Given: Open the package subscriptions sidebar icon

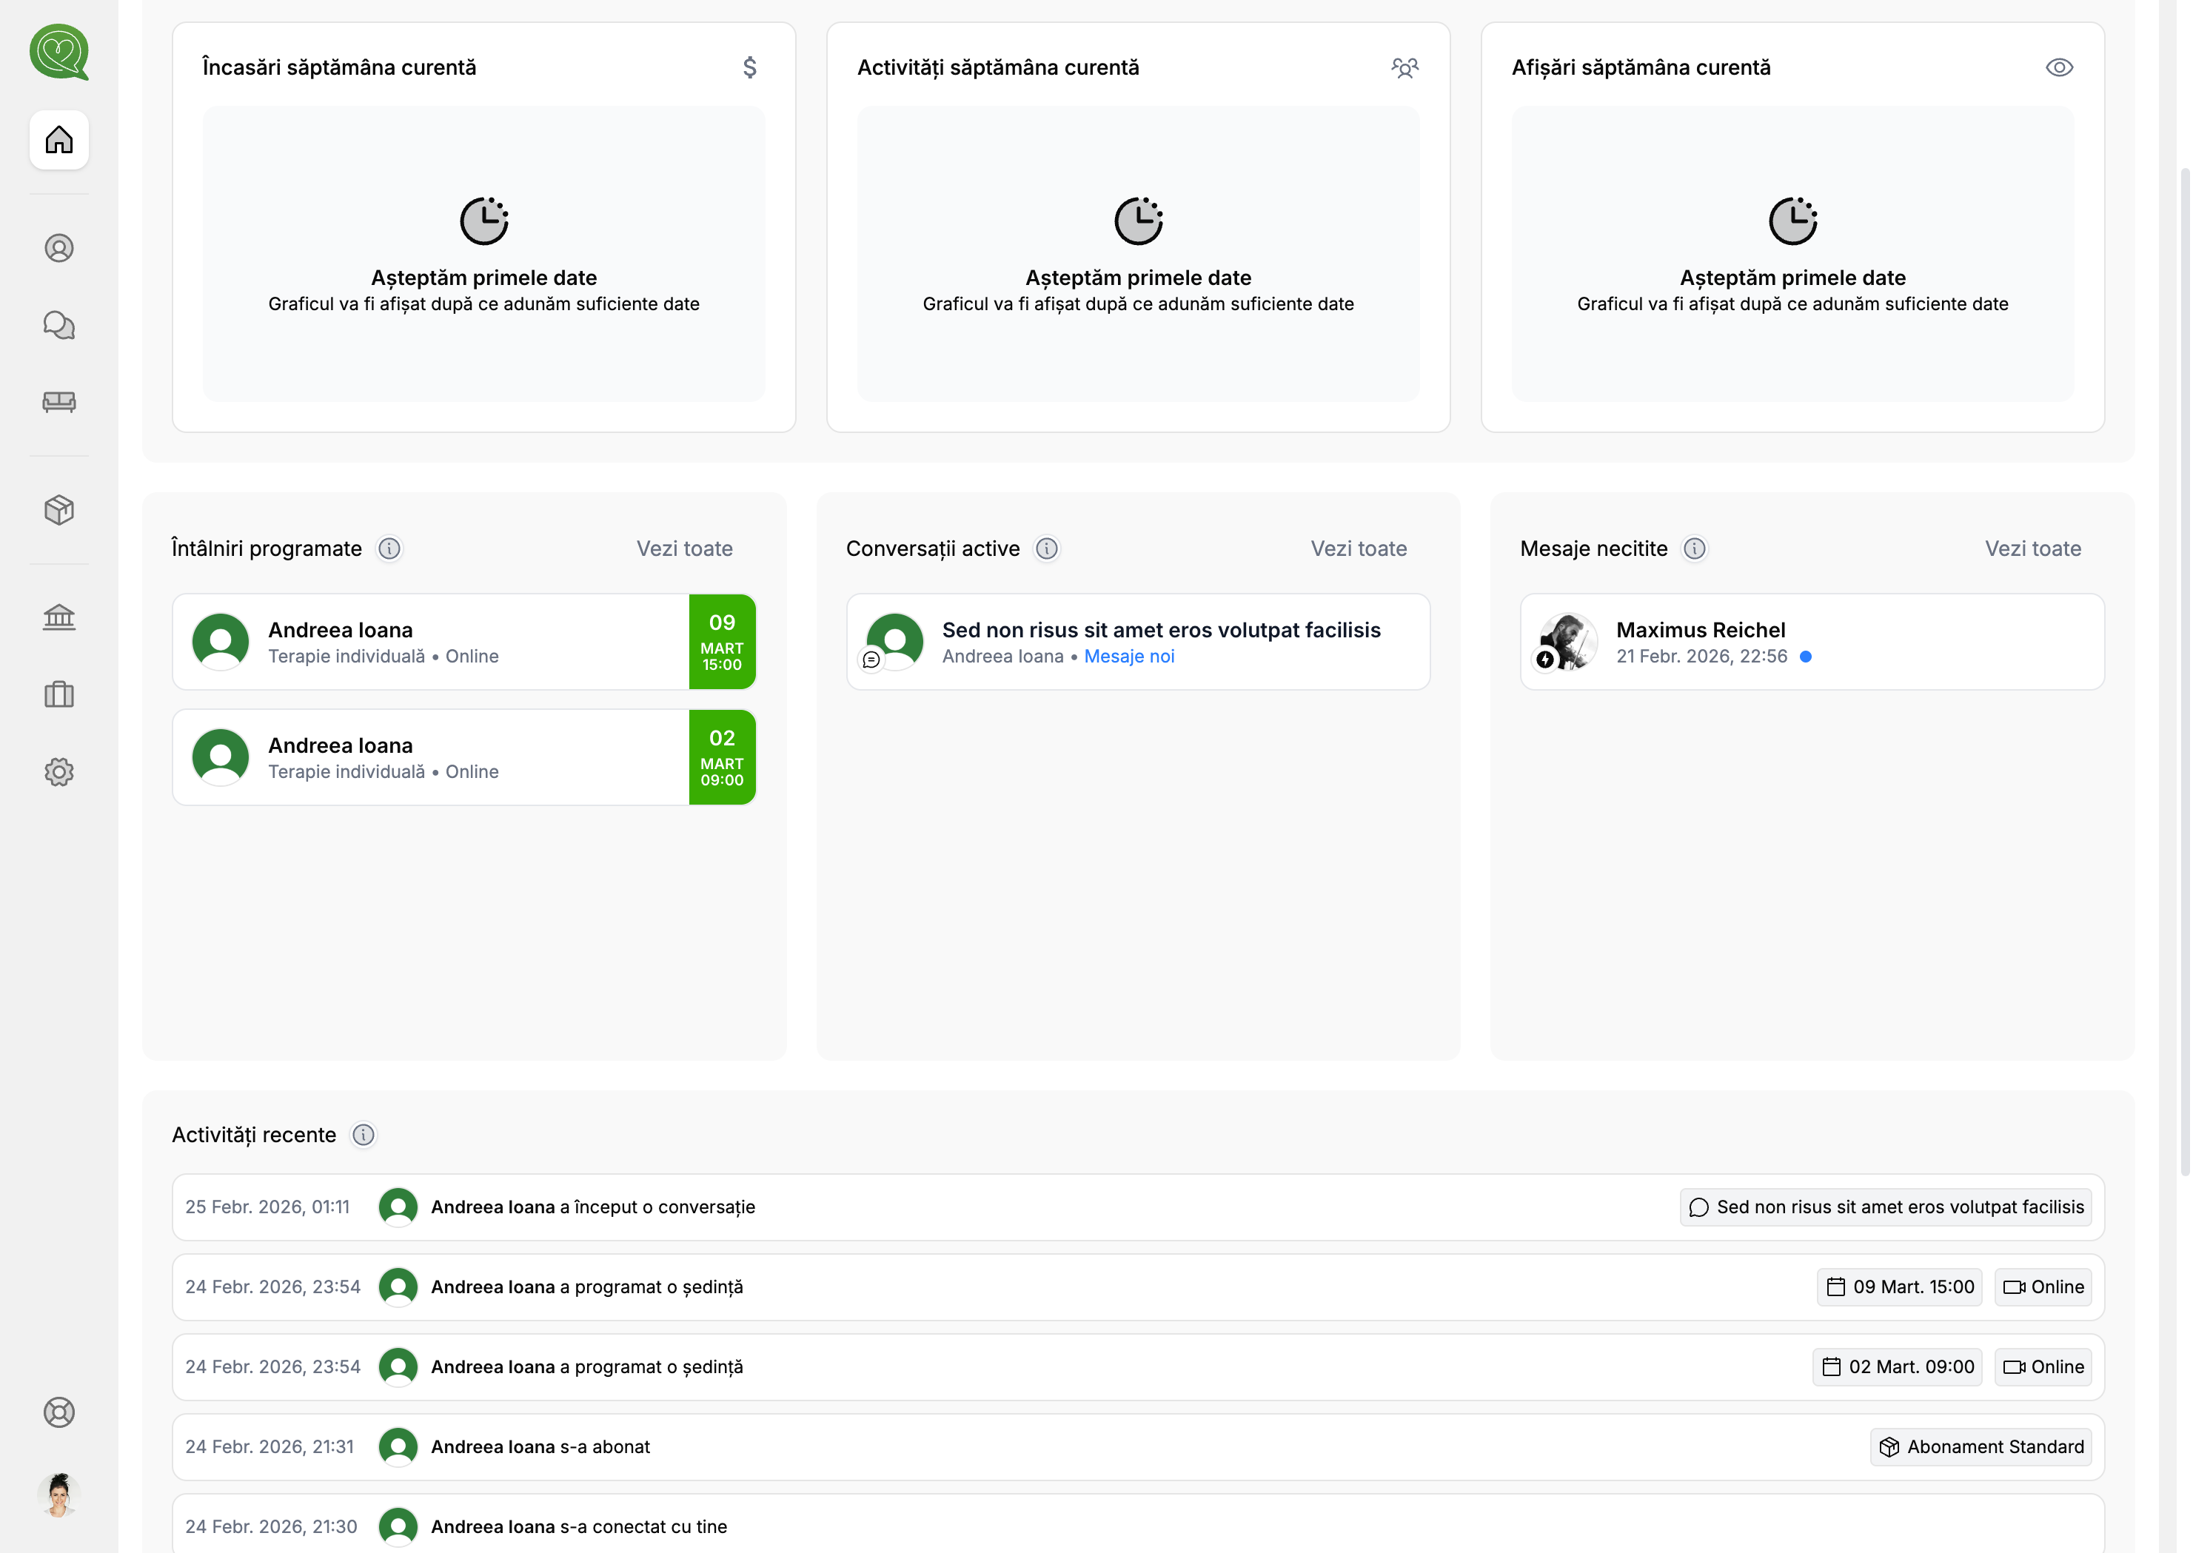Looking at the screenshot, I should click(59, 510).
